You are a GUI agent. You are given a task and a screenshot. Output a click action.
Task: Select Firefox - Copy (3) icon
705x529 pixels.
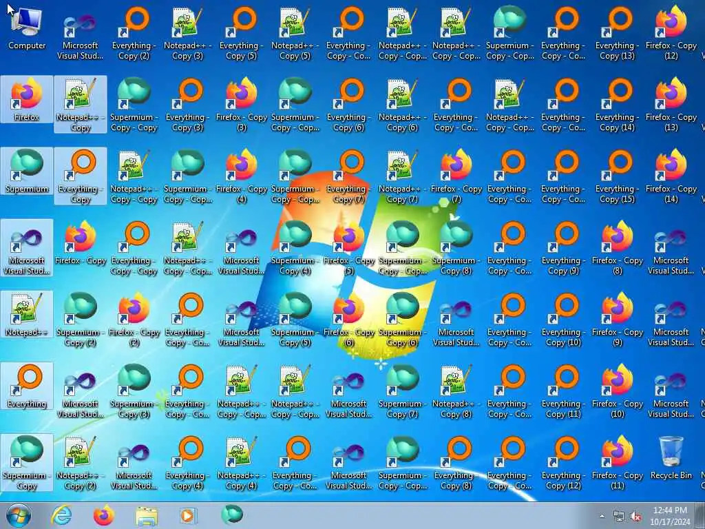[242, 105]
